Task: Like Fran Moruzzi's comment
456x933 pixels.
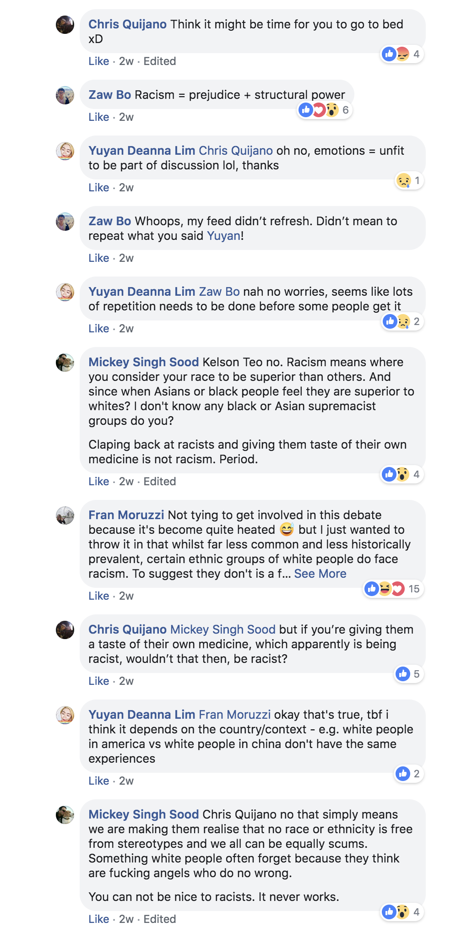Action: 99,596
